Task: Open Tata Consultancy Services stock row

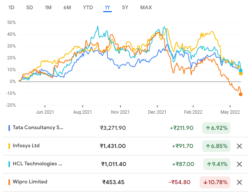Action: pyautogui.click(x=125, y=128)
